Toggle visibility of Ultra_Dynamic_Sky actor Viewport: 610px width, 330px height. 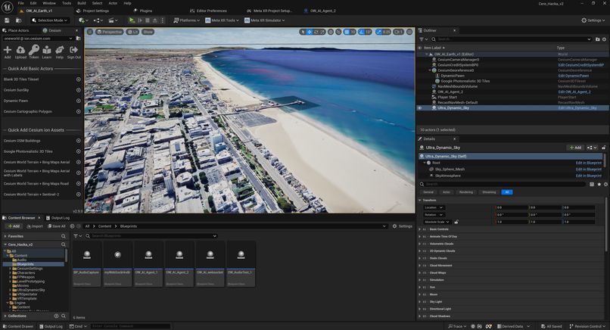tap(420, 108)
